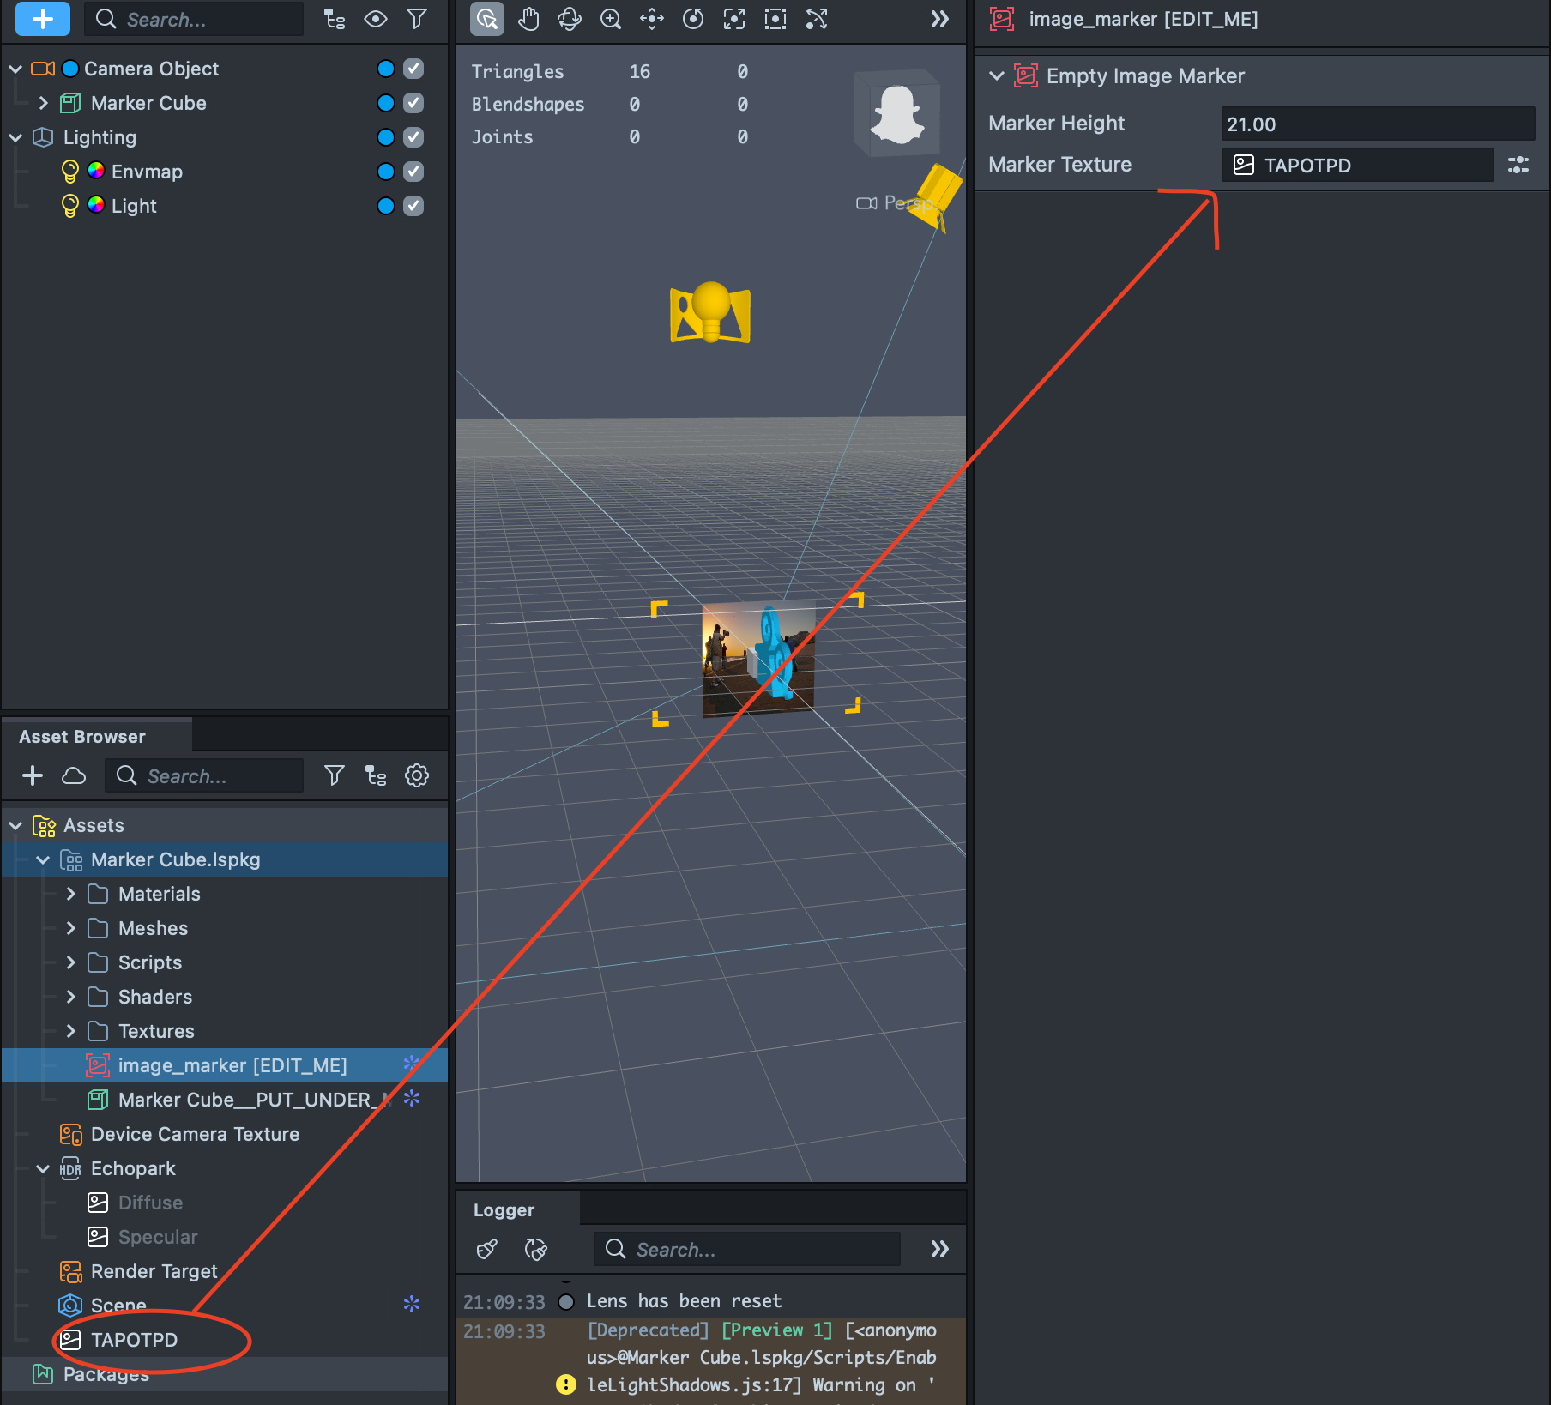1551x1405 pixels.
Task: Toggle Asset Browser hierarchy view icon
Action: pyautogui.click(x=376, y=775)
